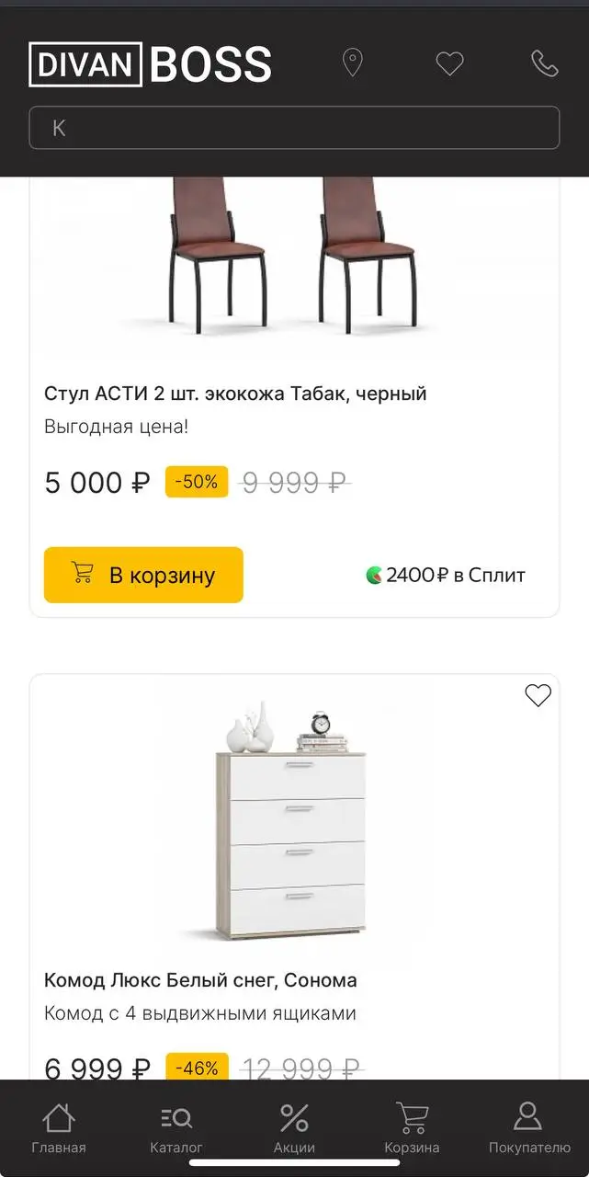Click the search input field containing К
The image size is (589, 1177).
[x=294, y=128]
